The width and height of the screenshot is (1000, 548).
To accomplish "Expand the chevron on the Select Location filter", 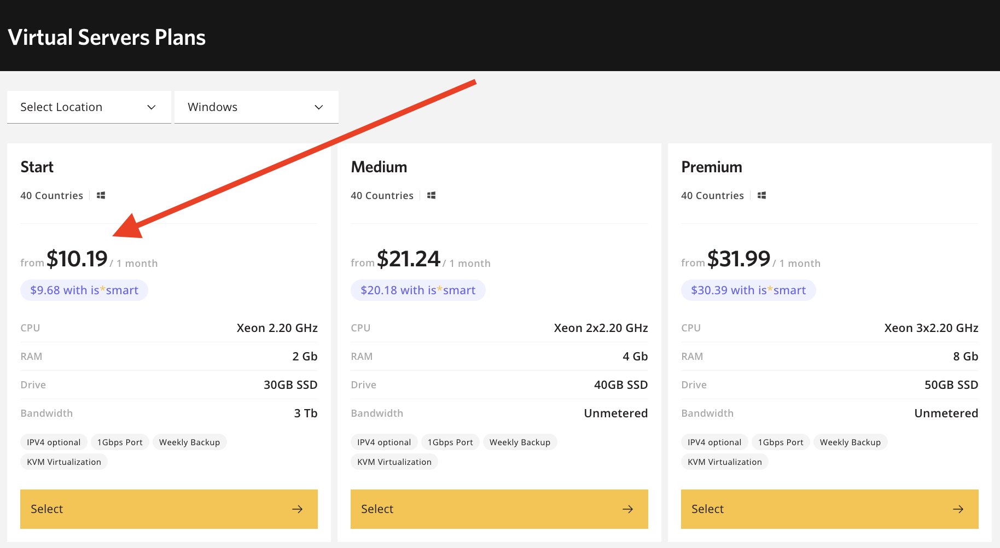I will (152, 107).
